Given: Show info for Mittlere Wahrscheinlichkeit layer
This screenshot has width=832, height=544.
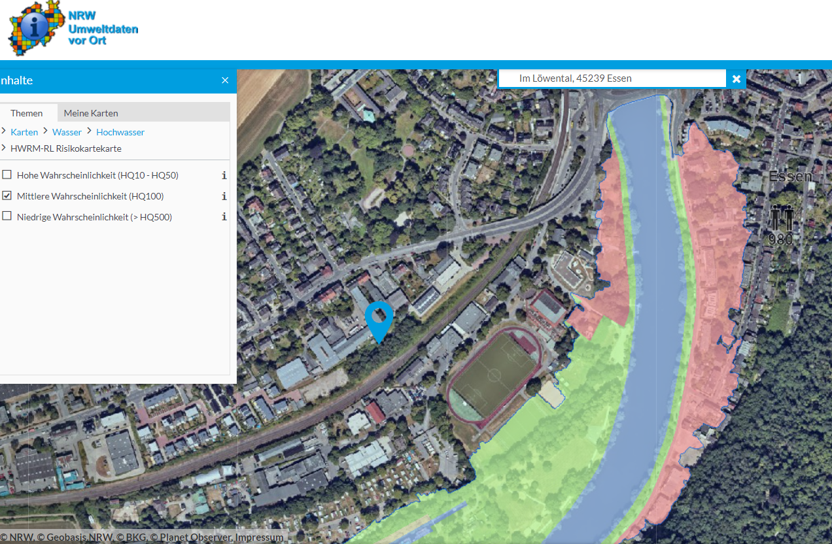Looking at the screenshot, I should tap(224, 196).
